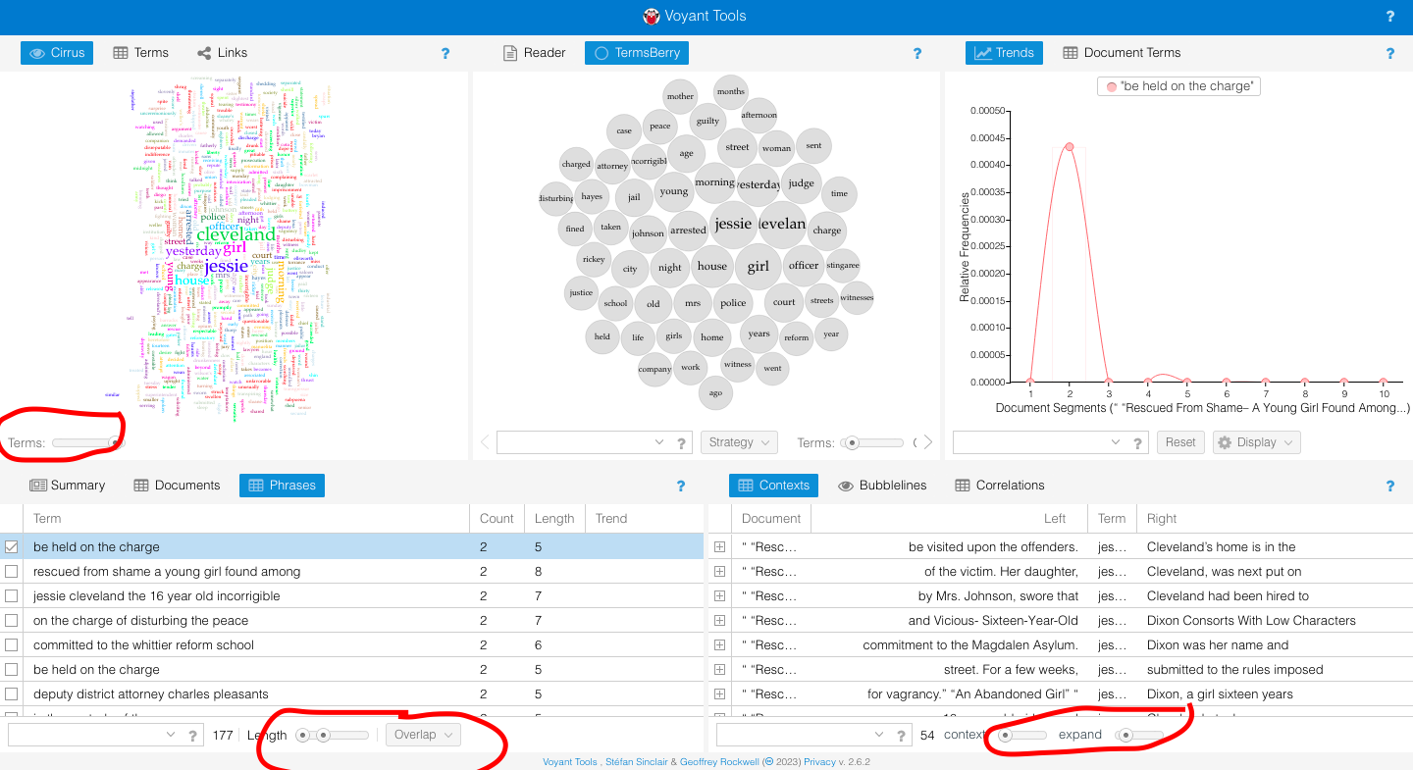Select the Phrases tab
Screen dimensions: 1413x770
(x=282, y=485)
